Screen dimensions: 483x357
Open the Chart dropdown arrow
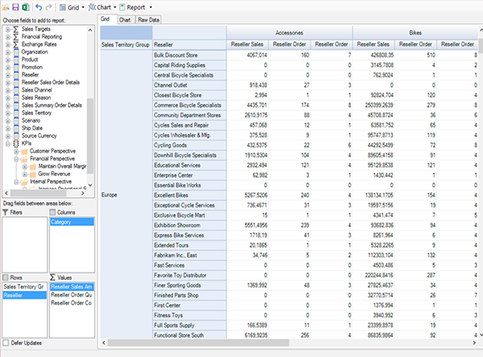coord(115,7)
